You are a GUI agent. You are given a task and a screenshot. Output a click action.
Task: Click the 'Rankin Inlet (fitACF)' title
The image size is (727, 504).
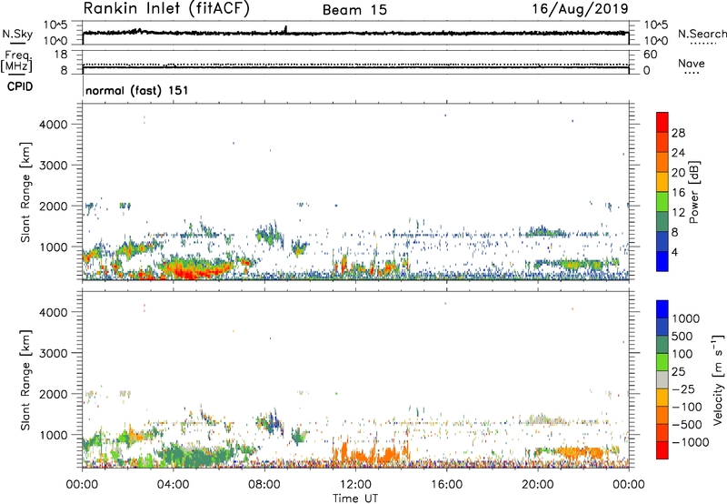[x=166, y=9]
